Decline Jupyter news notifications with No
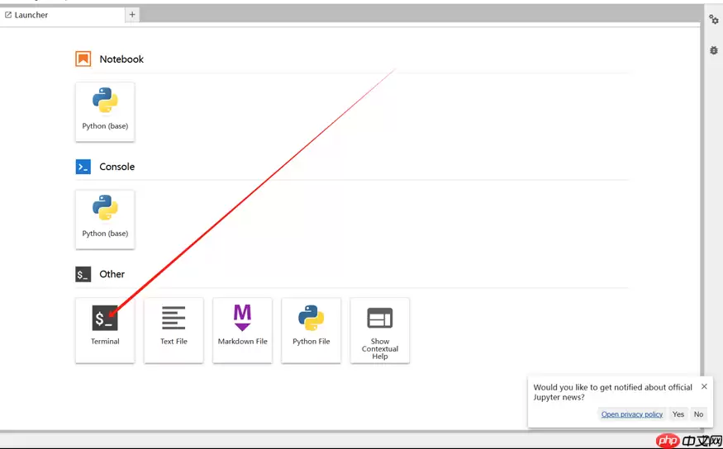Viewport: 723px width, 449px height. click(x=698, y=414)
